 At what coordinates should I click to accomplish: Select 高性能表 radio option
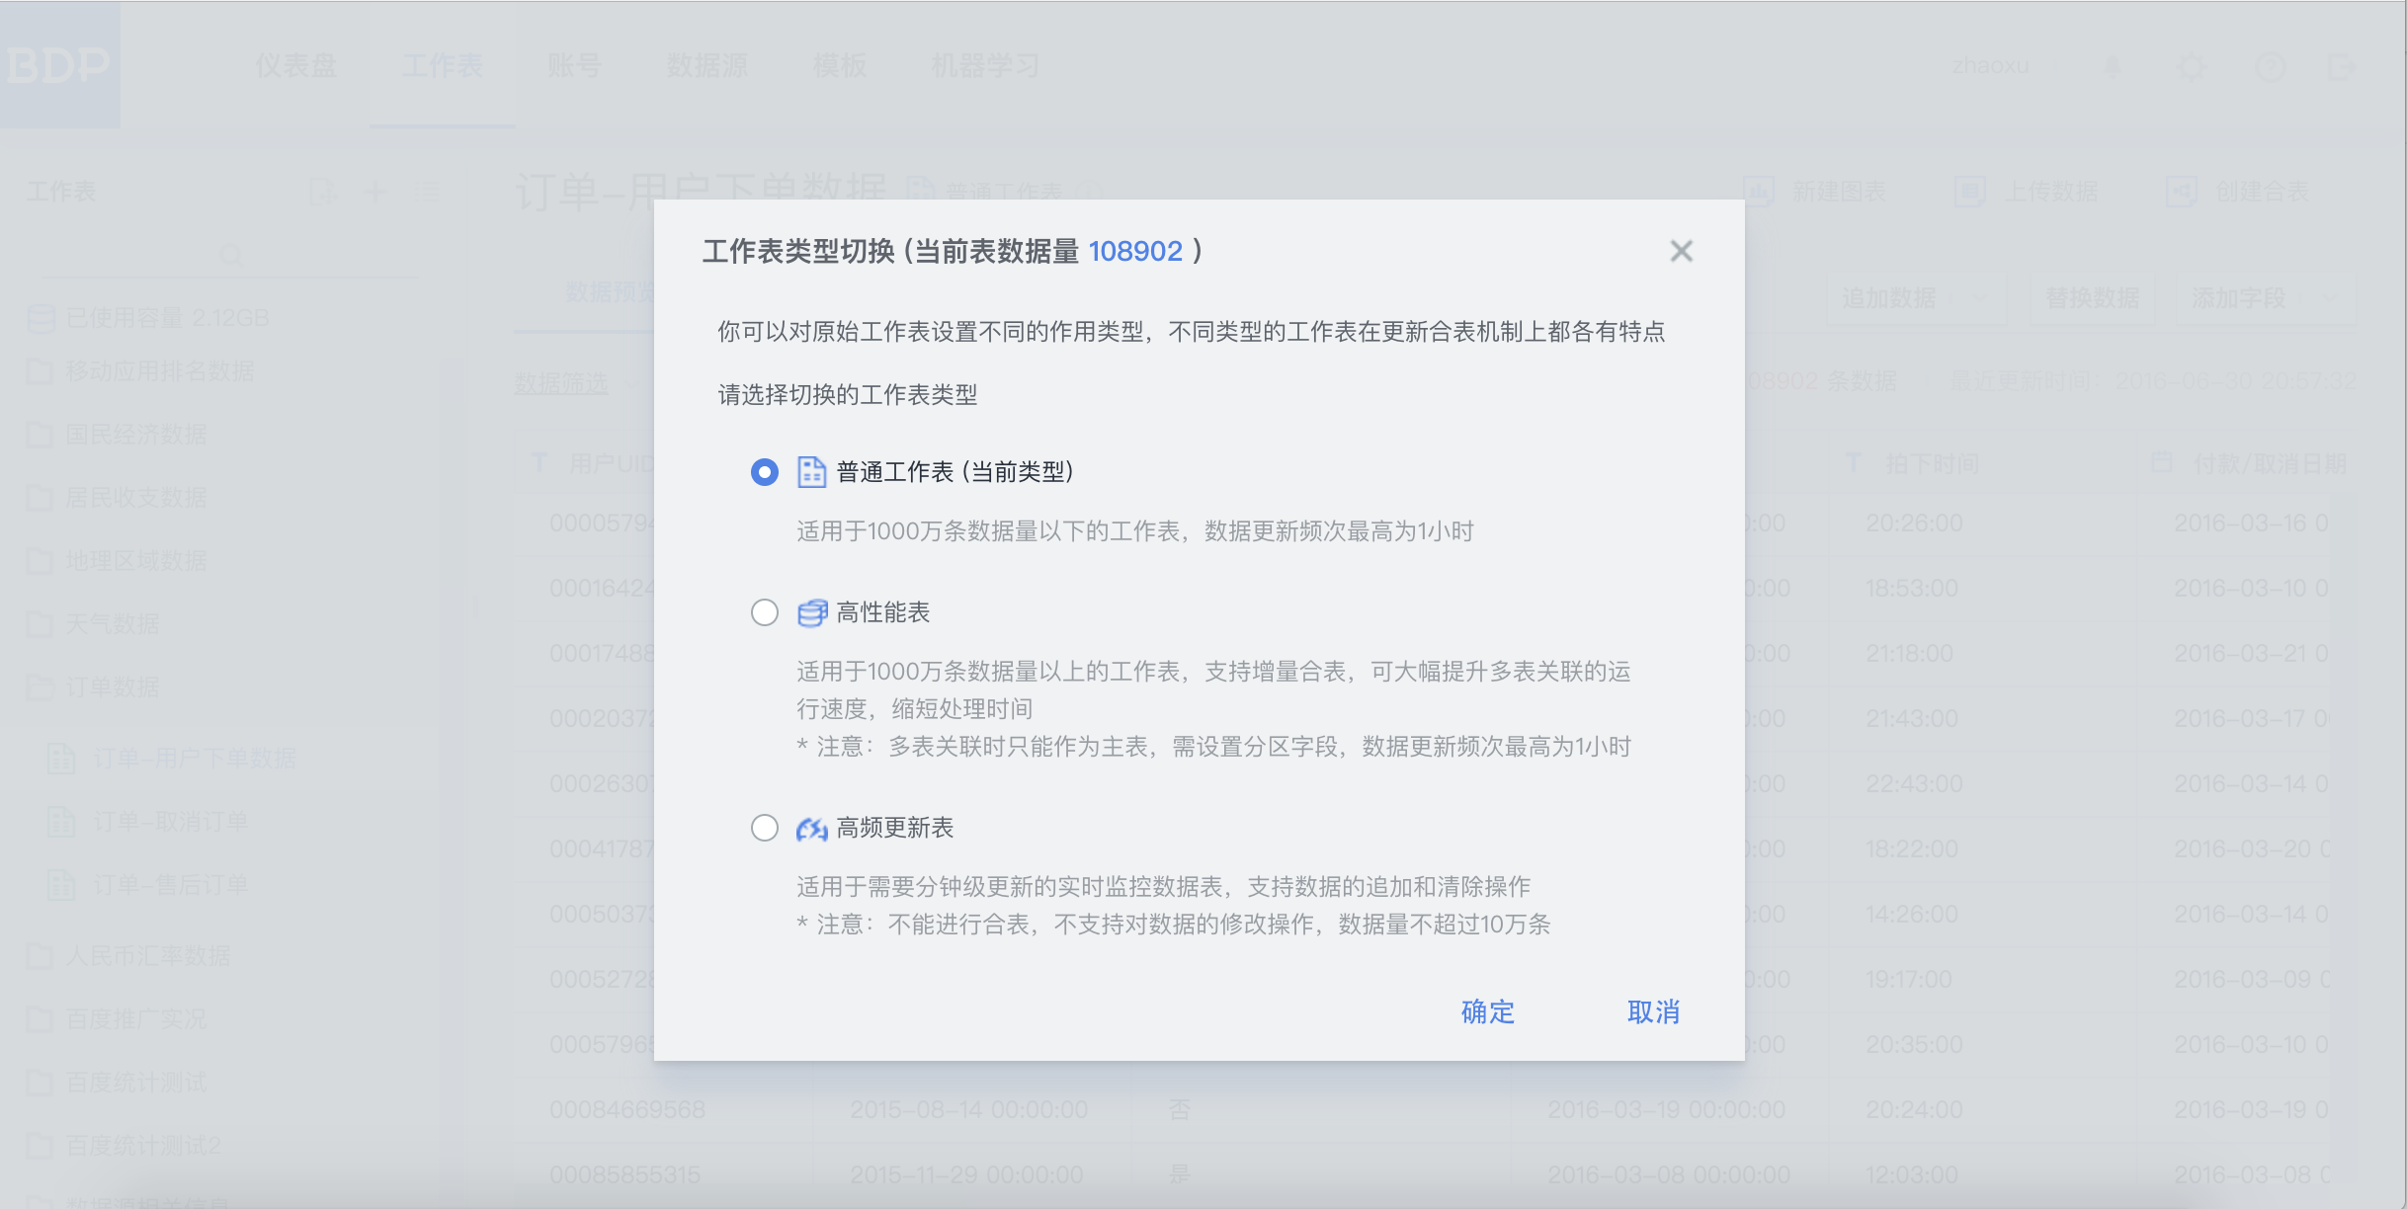[765, 612]
